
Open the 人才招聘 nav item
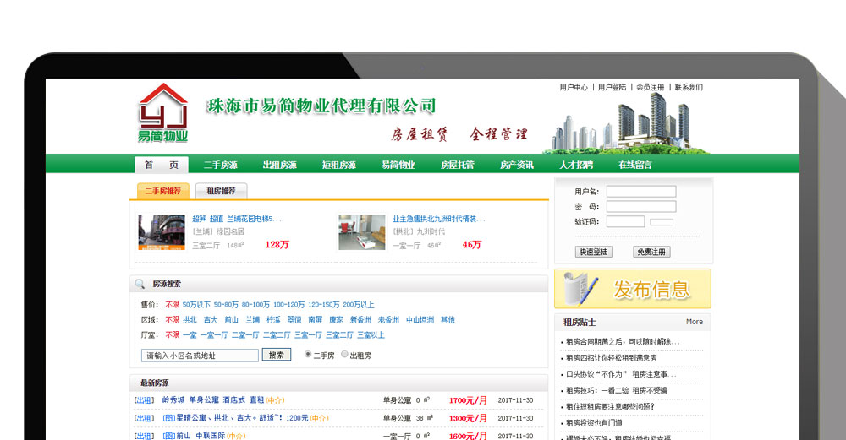point(576,165)
